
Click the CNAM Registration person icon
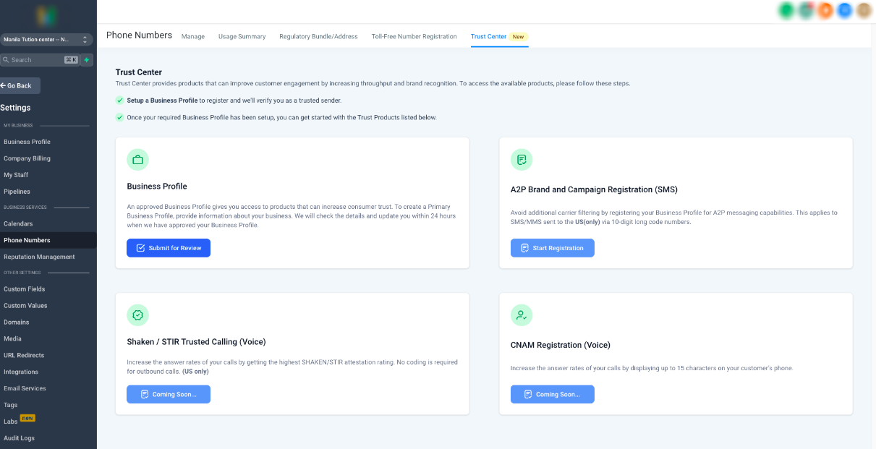[x=522, y=315]
